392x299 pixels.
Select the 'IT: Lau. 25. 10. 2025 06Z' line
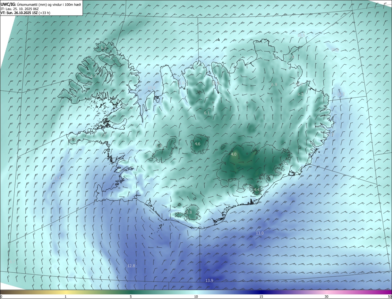[x=20, y=9]
